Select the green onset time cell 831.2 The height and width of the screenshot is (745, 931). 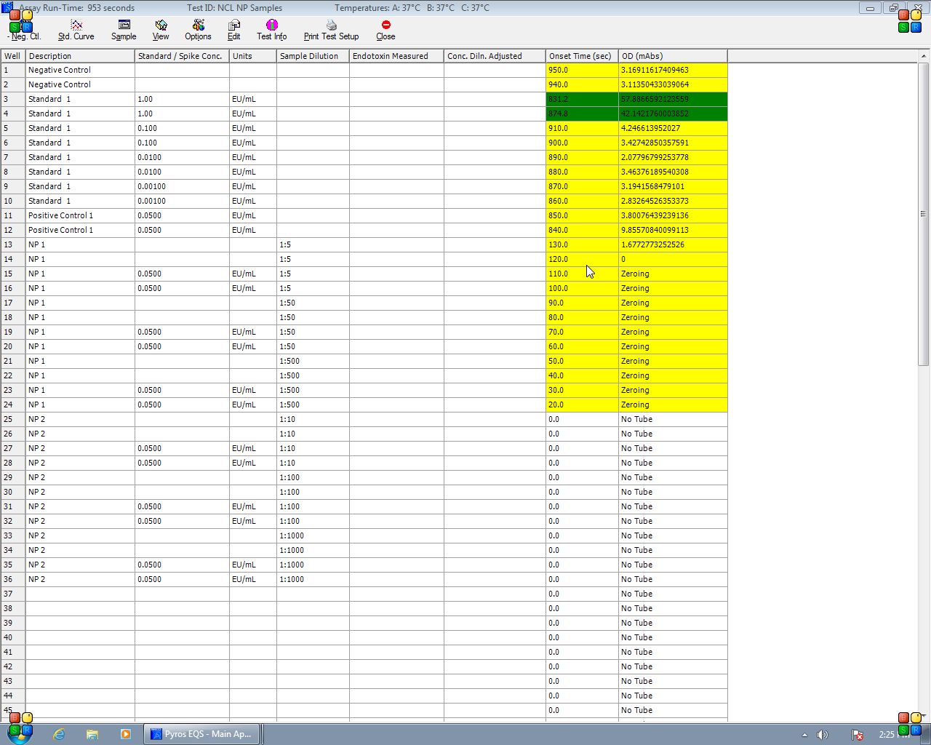coord(581,99)
